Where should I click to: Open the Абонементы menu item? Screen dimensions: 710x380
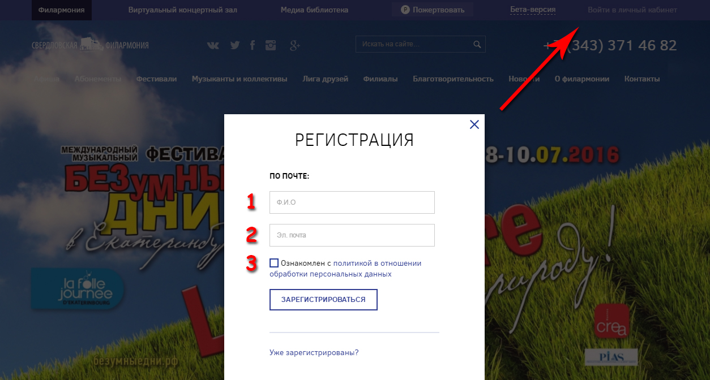click(98, 79)
